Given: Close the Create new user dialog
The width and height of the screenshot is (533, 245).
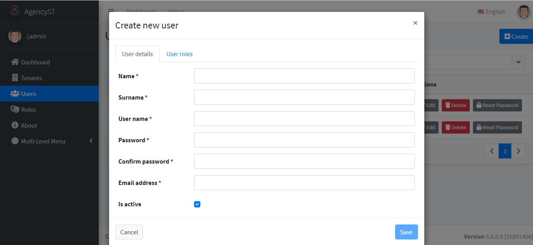Looking at the screenshot, I should [x=415, y=23].
